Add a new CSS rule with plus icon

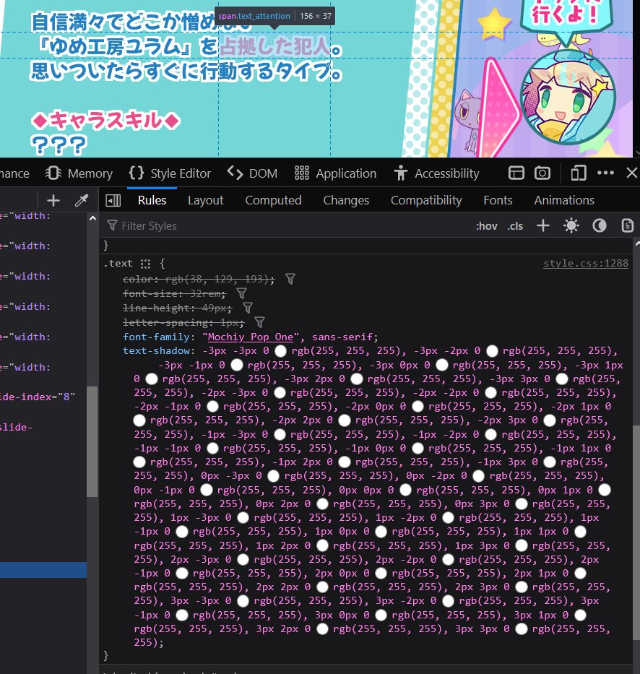(x=543, y=226)
